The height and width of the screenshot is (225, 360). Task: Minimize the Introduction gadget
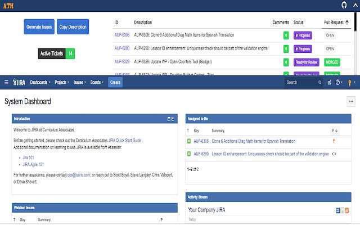coord(169,119)
